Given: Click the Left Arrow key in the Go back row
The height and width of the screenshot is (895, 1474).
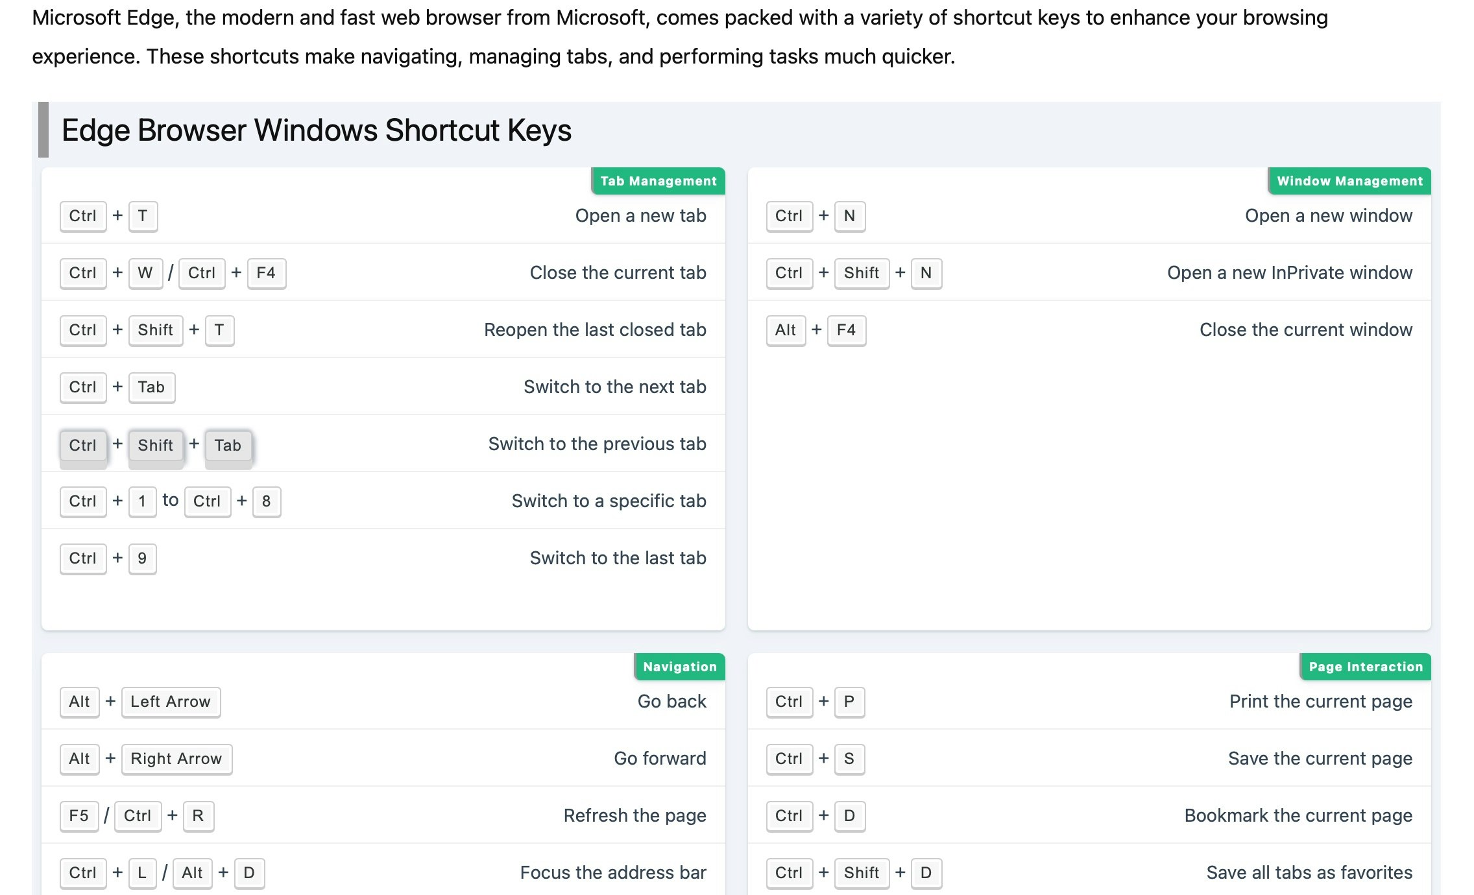Looking at the screenshot, I should [171, 702].
